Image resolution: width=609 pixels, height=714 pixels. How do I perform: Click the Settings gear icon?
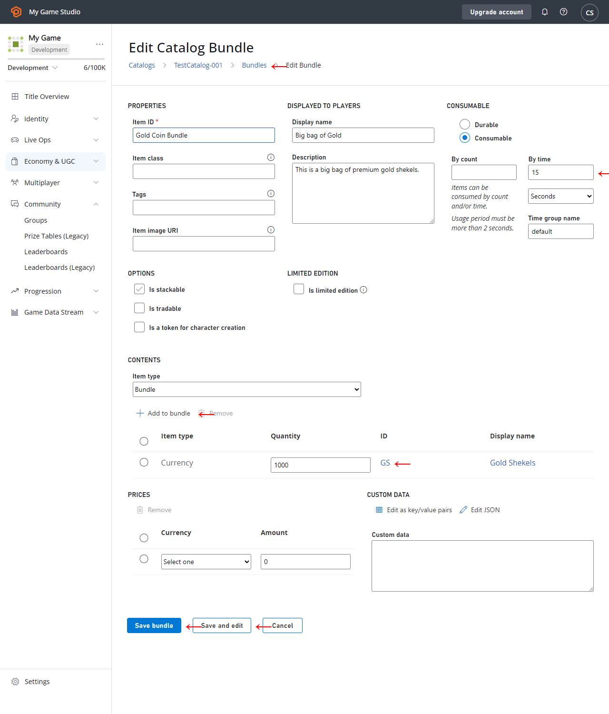tap(15, 682)
